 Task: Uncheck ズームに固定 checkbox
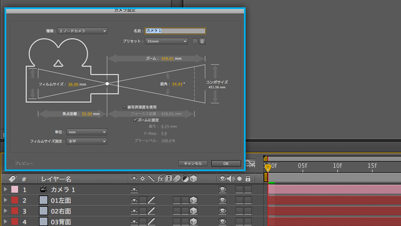pyautogui.click(x=135, y=120)
